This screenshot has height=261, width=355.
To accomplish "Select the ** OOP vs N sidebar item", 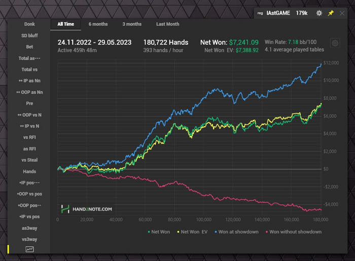I will click(x=29, y=115).
